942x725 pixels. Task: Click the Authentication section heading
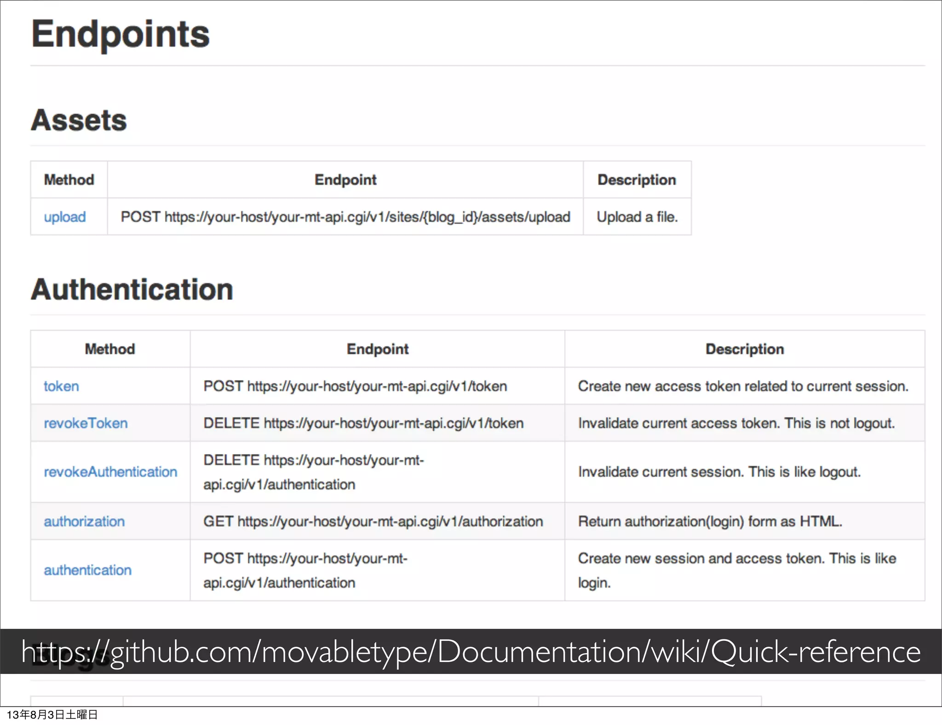pos(132,289)
